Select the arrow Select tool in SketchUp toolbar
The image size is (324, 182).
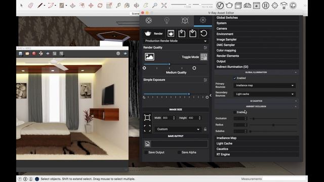(22, 6)
